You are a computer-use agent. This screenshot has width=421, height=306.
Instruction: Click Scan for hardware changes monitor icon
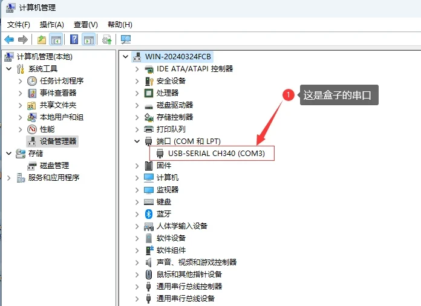click(x=126, y=40)
